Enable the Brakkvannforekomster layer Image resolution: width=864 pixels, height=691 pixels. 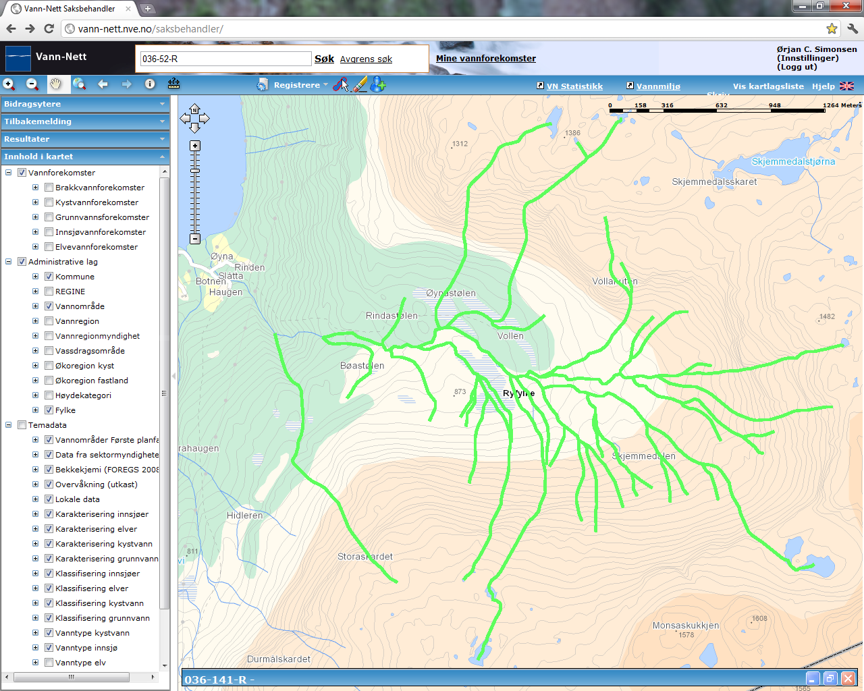49,188
